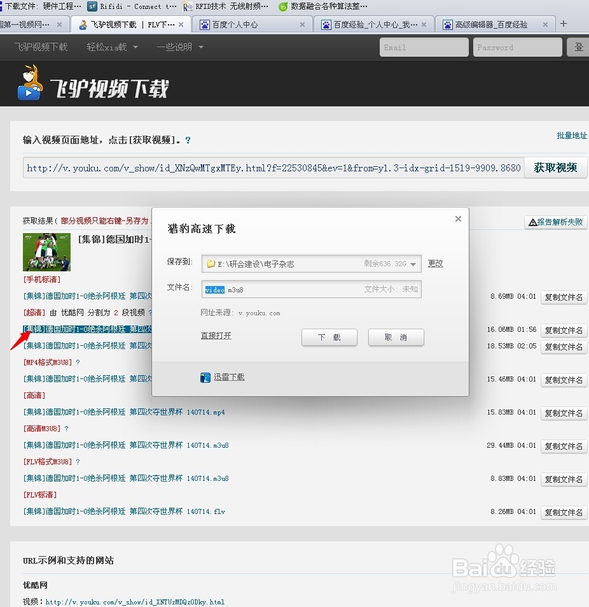Click the file name field video.m3u8

pos(312,289)
